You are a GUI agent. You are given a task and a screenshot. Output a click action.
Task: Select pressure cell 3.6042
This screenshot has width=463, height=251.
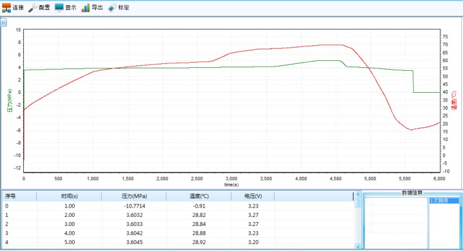134,234
